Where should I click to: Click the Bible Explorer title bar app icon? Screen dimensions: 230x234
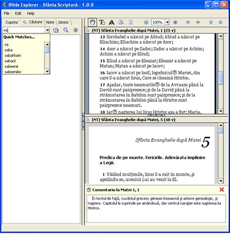pyautogui.click(x=4, y=5)
